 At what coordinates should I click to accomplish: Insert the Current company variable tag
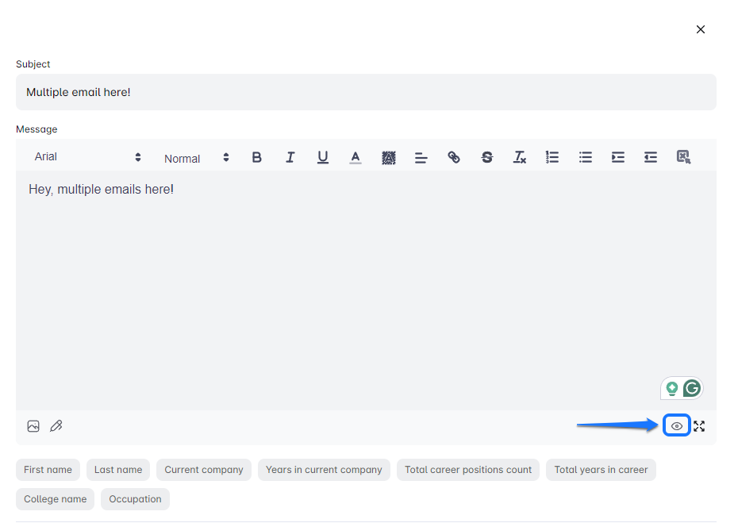coord(204,470)
